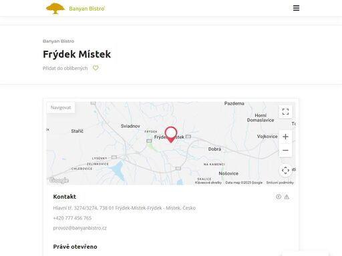Switch map to fullscreen view
The width and height of the screenshot is (342, 256).
click(285, 111)
